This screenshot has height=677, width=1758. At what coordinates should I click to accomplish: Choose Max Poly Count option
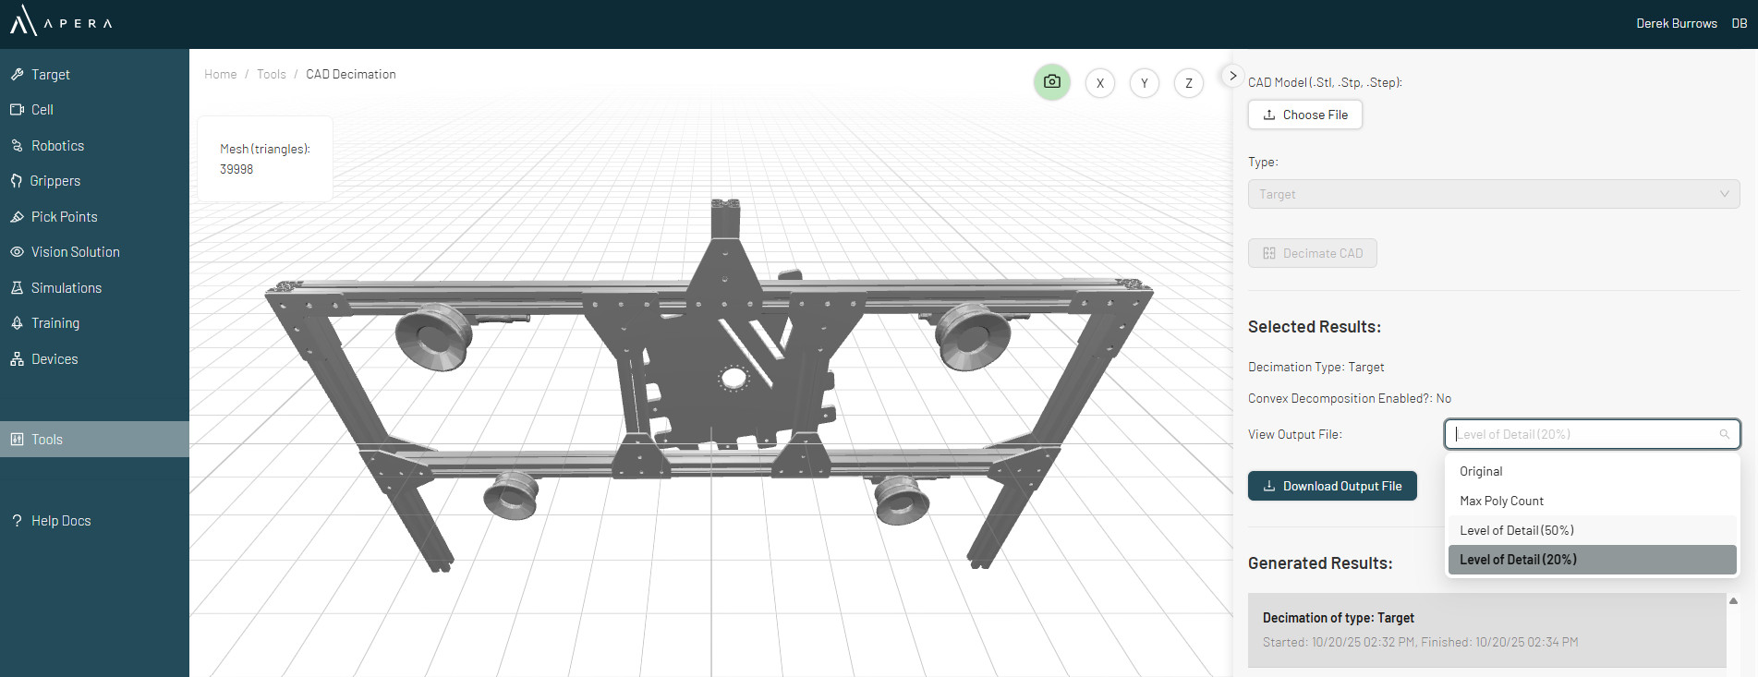pyautogui.click(x=1501, y=501)
